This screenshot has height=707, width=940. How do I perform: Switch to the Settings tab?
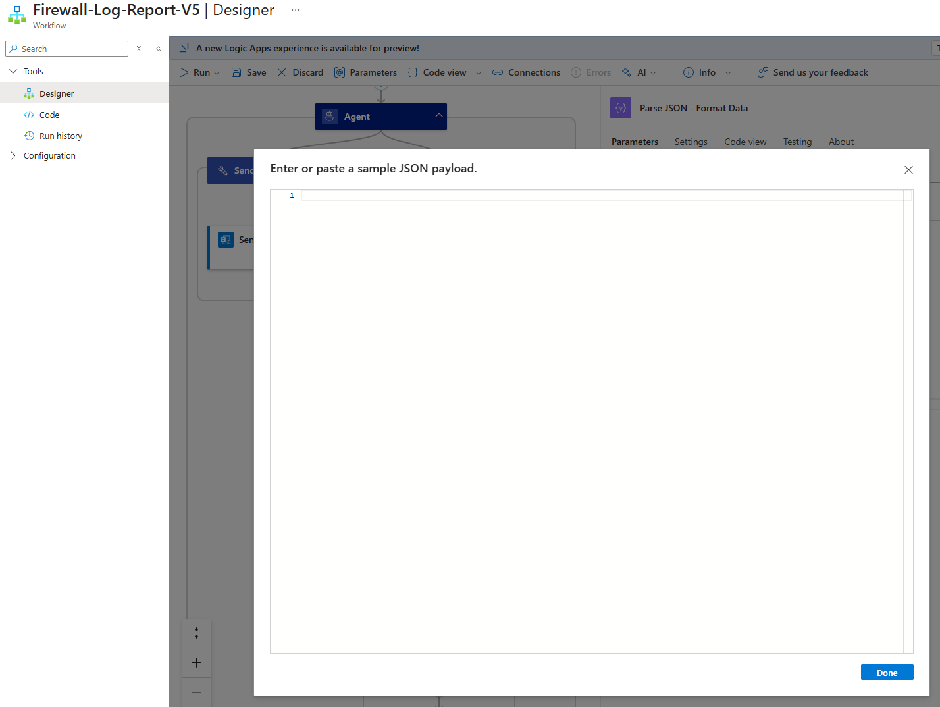pos(691,142)
